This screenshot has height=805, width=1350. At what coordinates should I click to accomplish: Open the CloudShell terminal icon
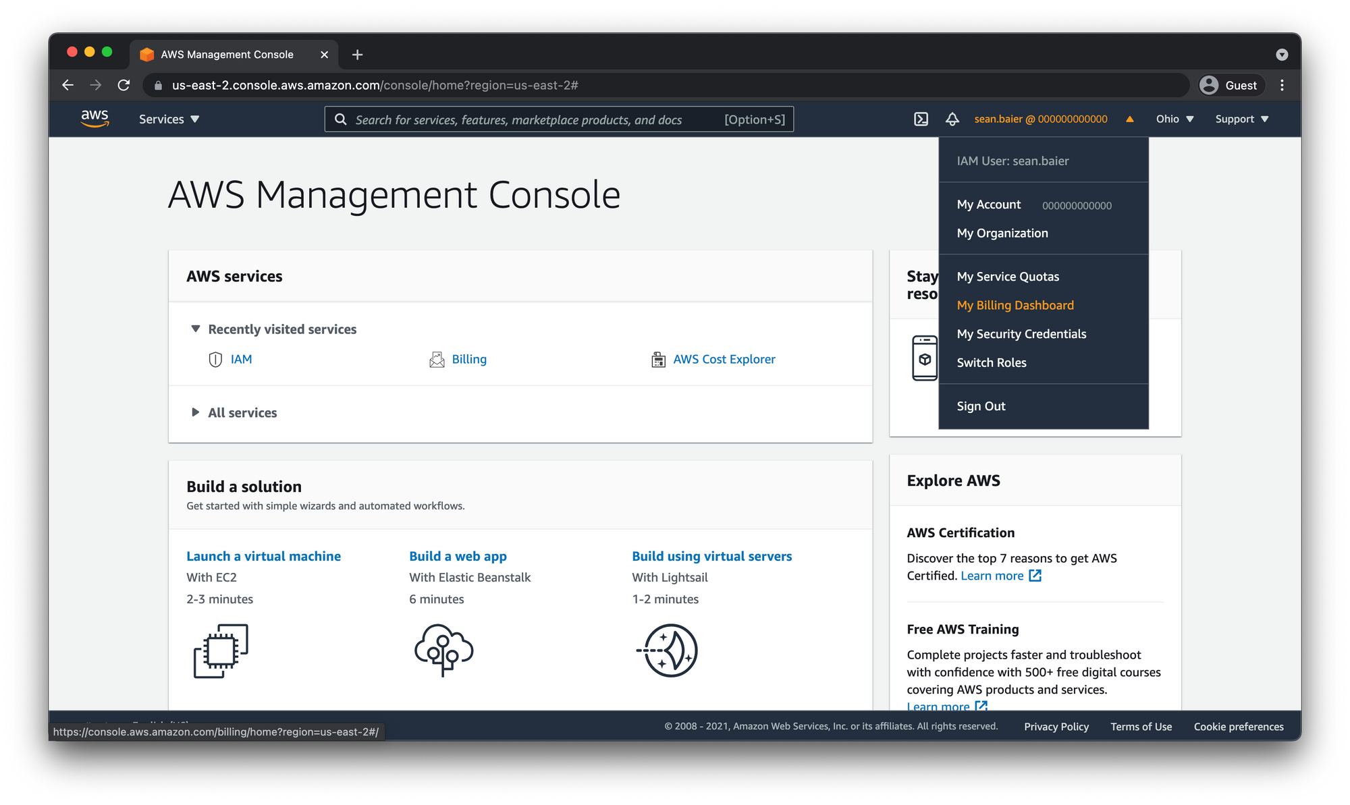pyautogui.click(x=921, y=119)
